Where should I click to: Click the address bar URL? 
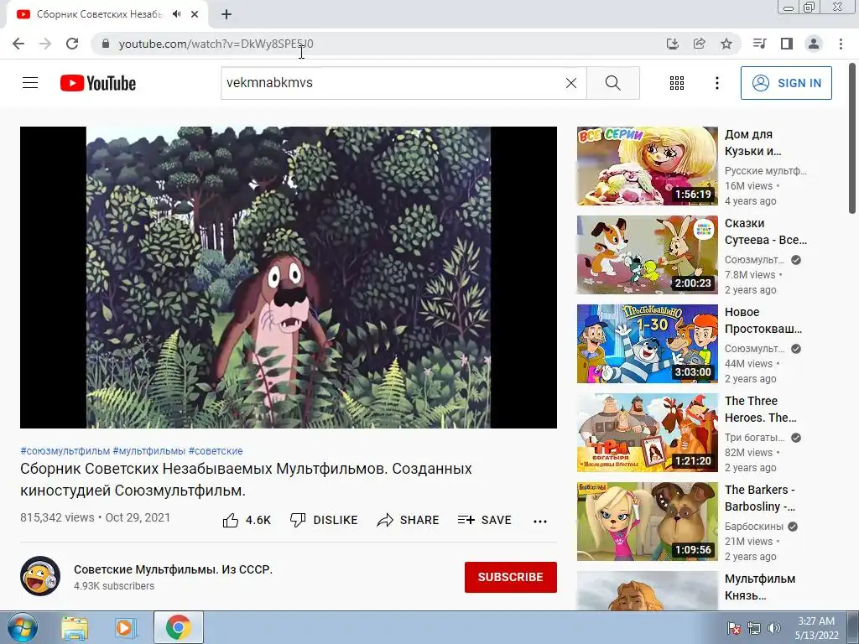(216, 44)
